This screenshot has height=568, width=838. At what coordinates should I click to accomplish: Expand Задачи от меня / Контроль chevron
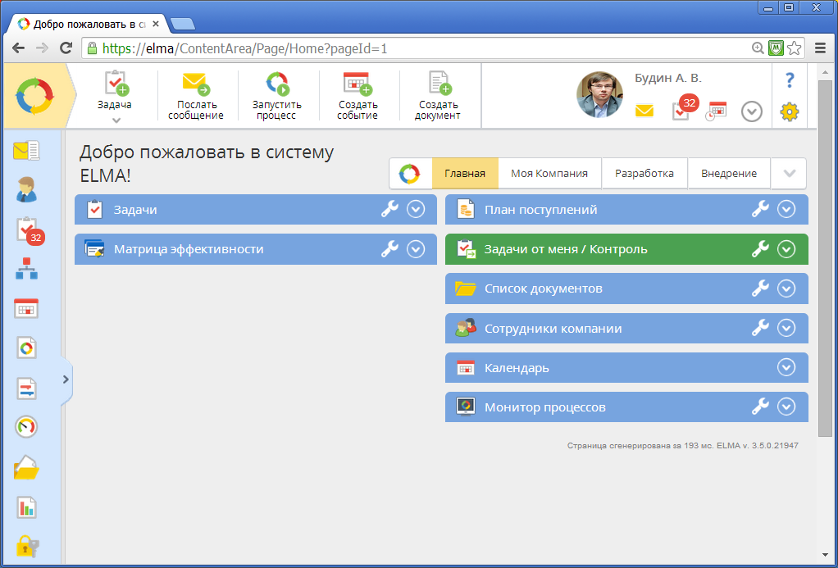[786, 249]
